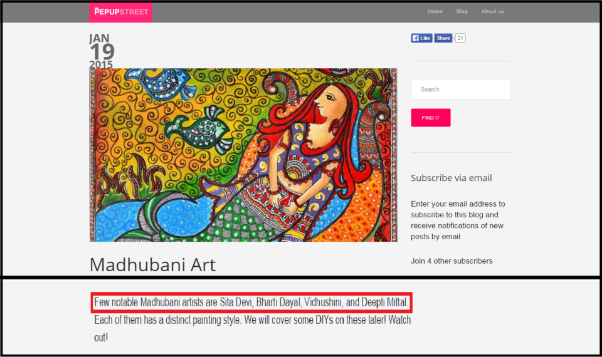Screen dimensions: 602x357
Task: Open the Home menu item
Action: tap(435, 11)
